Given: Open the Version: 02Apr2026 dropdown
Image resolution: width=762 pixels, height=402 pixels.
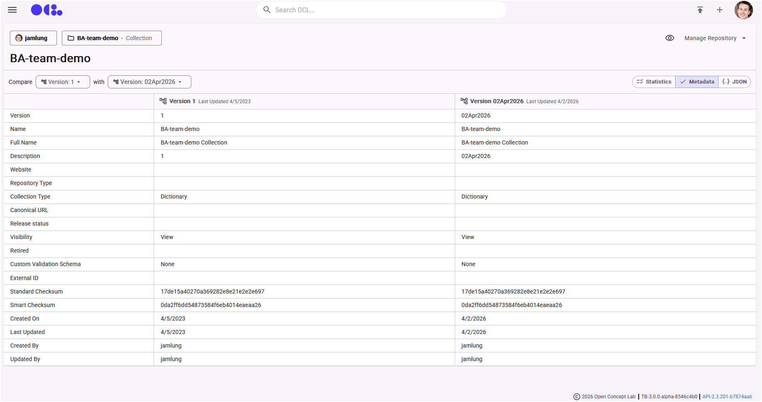Looking at the screenshot, I should coord(149,82).
